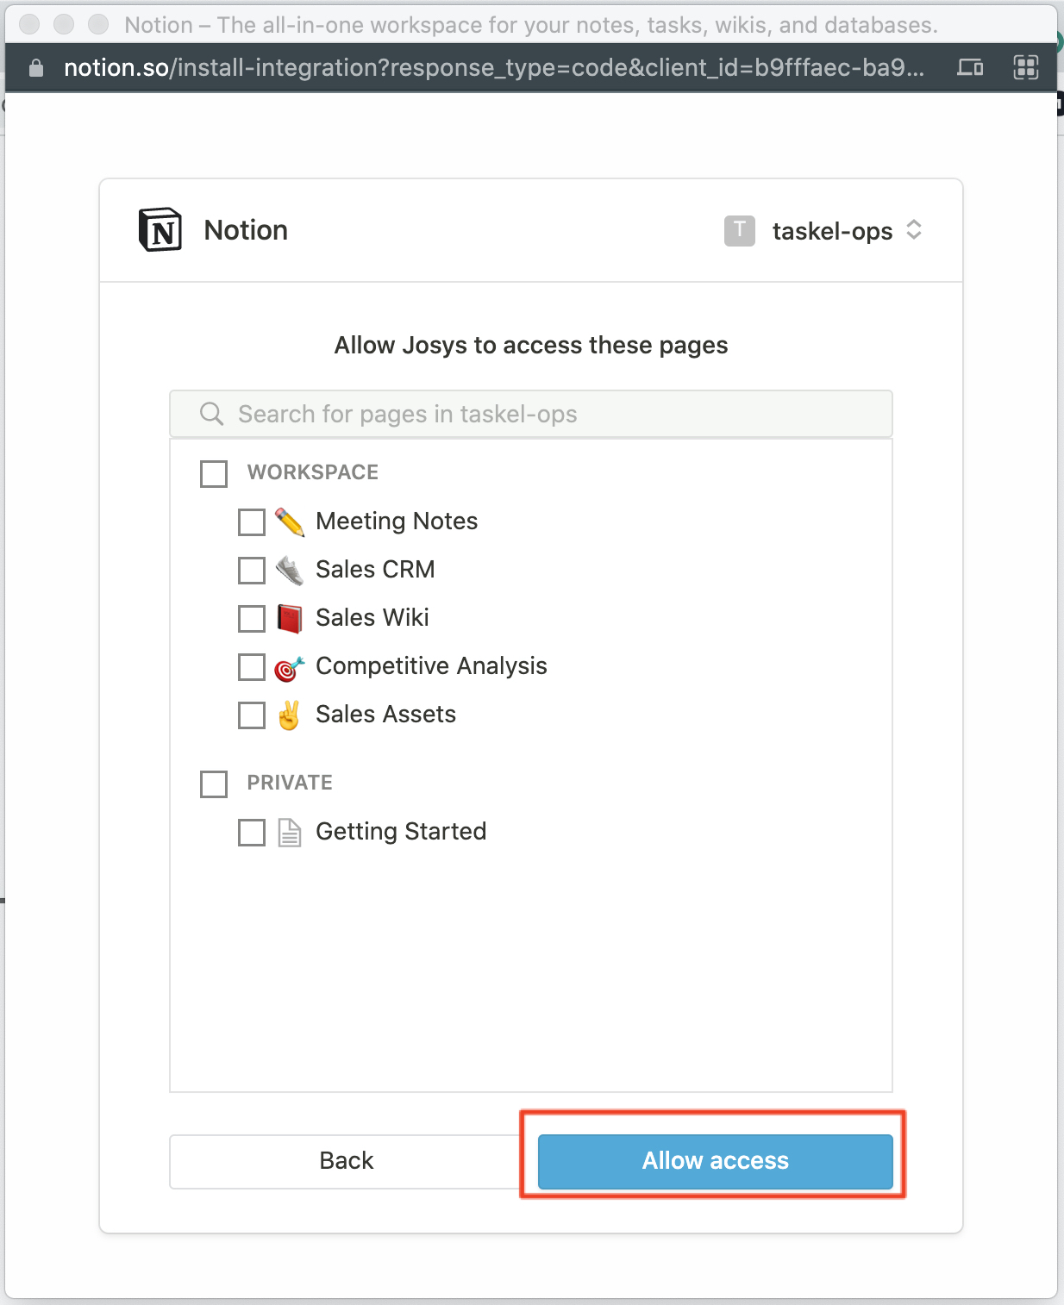Click the sneaker icon beside Sales CRM
Viewport: 1064px width, 1305px height.
(290, 570)
